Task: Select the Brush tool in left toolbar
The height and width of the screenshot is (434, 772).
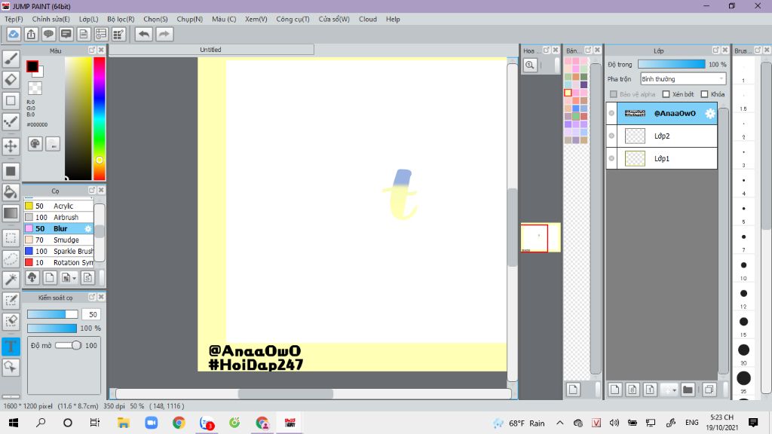Action: click(11, 59)
